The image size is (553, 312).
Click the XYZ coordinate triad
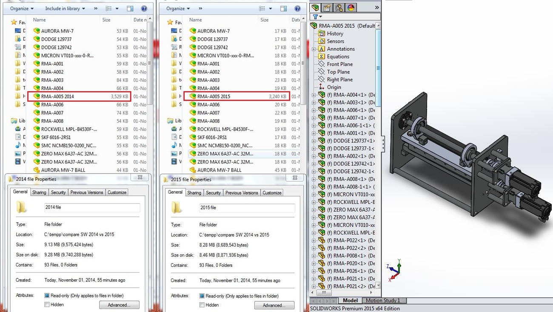394,269
